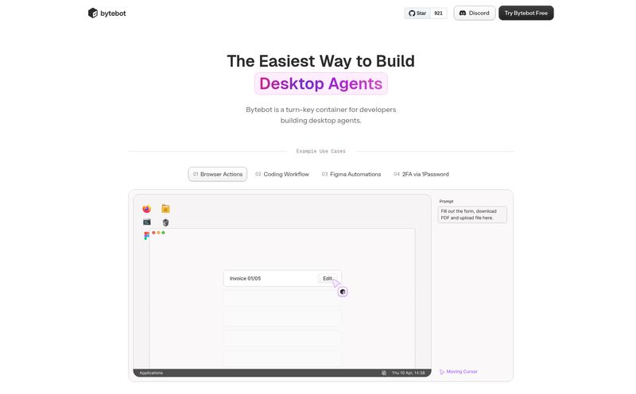Image resolution: width=636 pixels, height=394 pixels.
Task: Open the Discord link button
Action: (475, 13)
